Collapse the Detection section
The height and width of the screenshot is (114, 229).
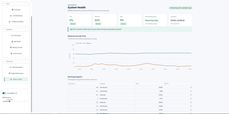pos(16,29)
